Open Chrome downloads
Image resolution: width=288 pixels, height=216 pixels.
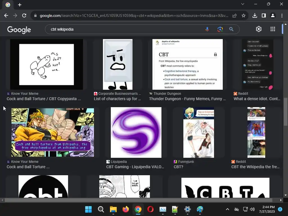(255, 16)
